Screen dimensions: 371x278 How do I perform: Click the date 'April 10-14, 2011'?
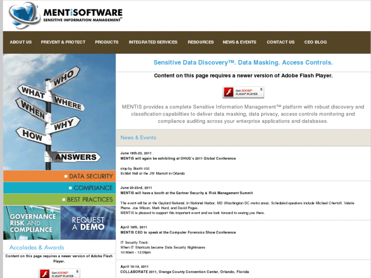134,267
